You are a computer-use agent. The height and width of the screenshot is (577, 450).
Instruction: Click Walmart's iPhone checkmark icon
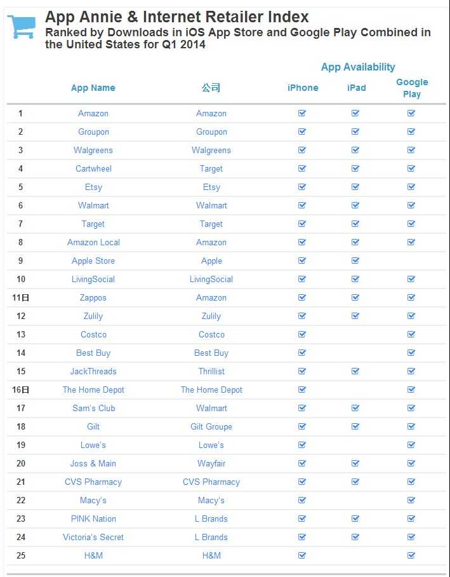[x=302, y=205]
